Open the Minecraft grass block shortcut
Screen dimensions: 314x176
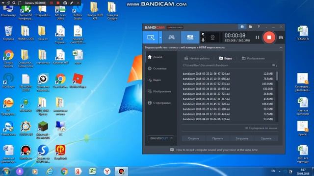(x=43, y=130)
